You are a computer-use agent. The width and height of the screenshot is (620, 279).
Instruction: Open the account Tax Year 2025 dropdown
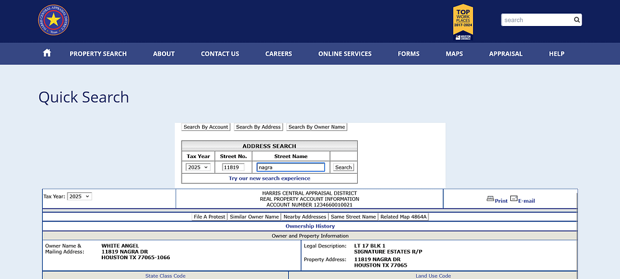79,196
